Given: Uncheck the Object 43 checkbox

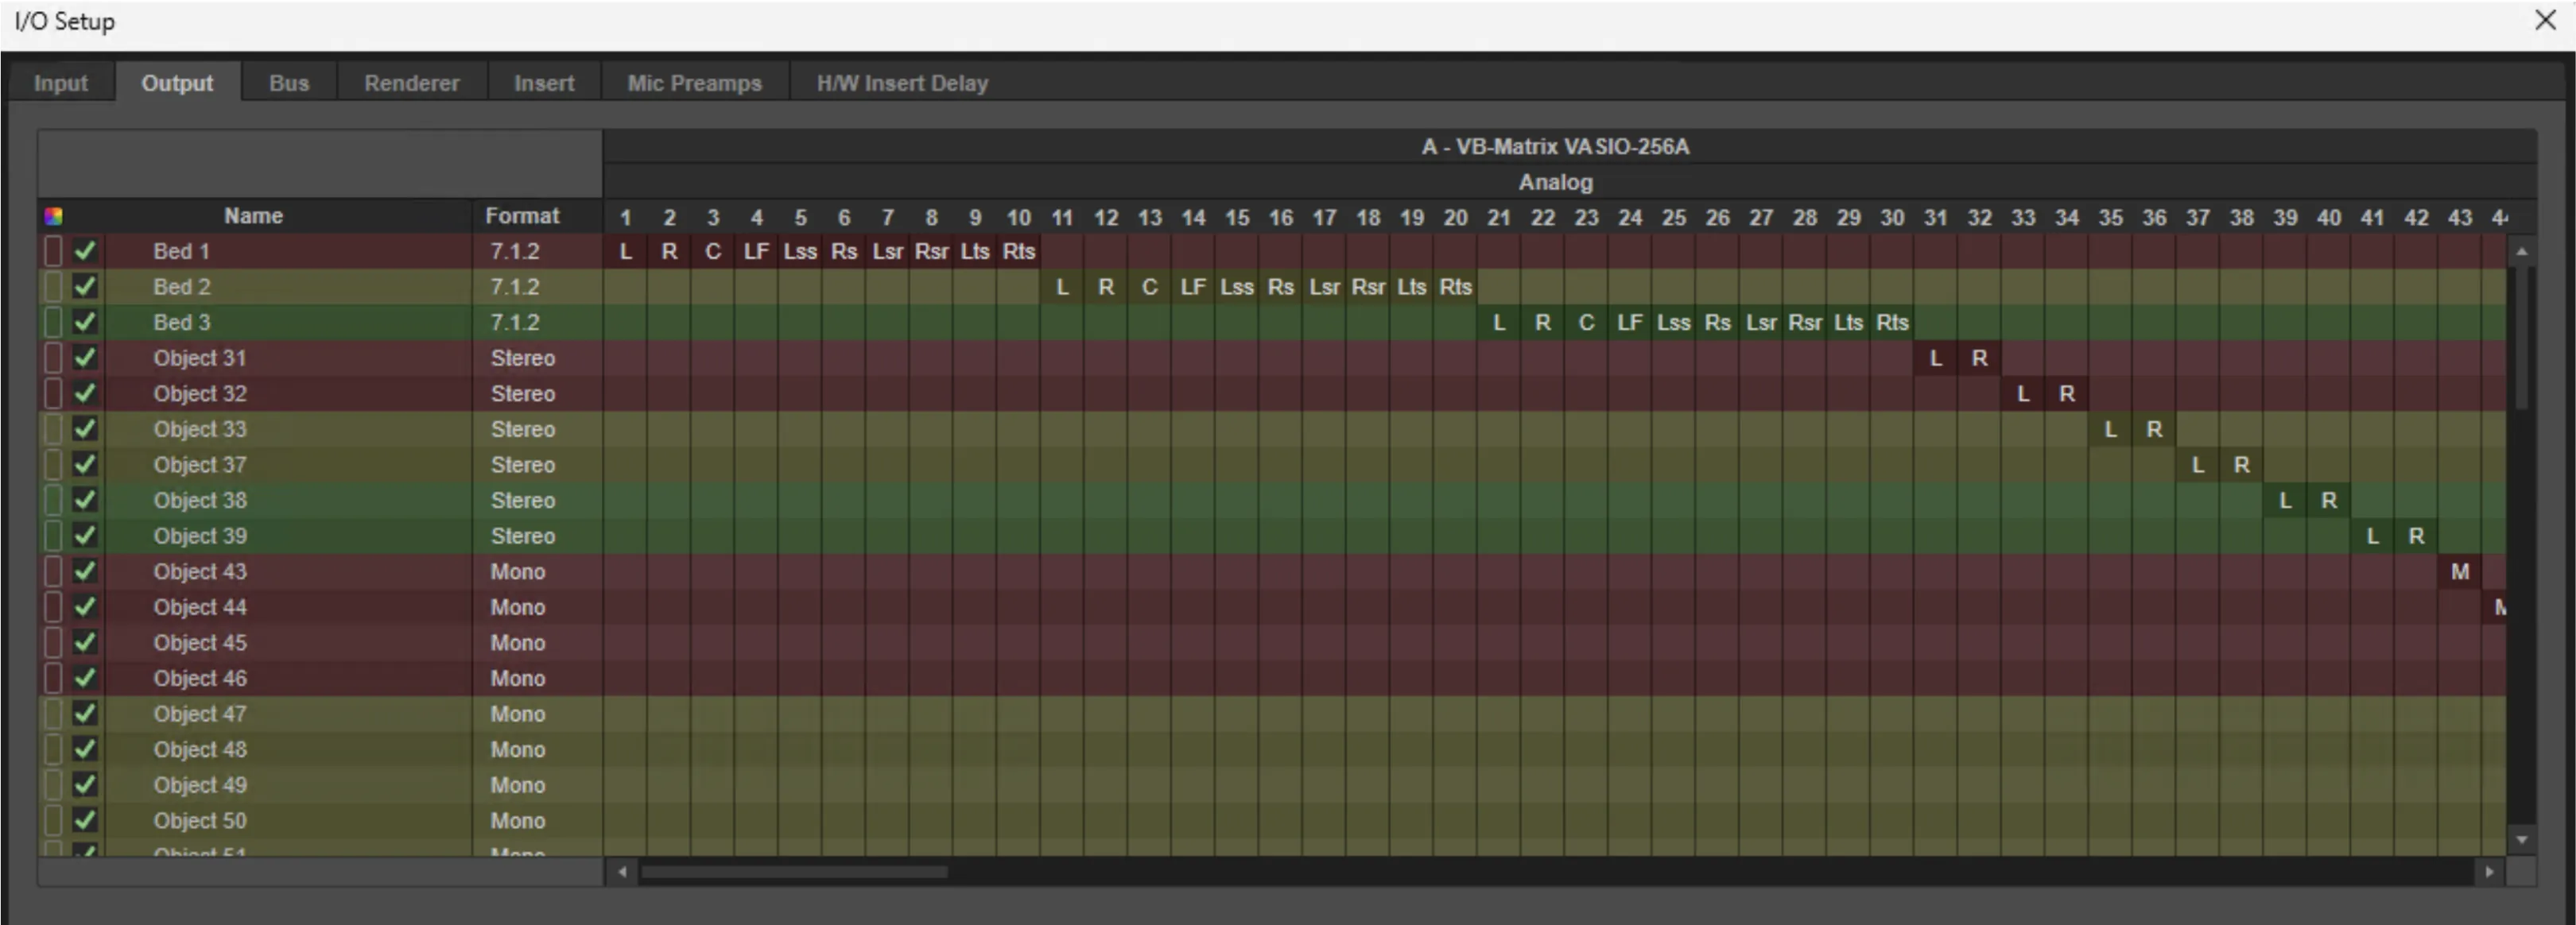Looking at the screenshot, I should pyautogui.click(x=85, y=571).
